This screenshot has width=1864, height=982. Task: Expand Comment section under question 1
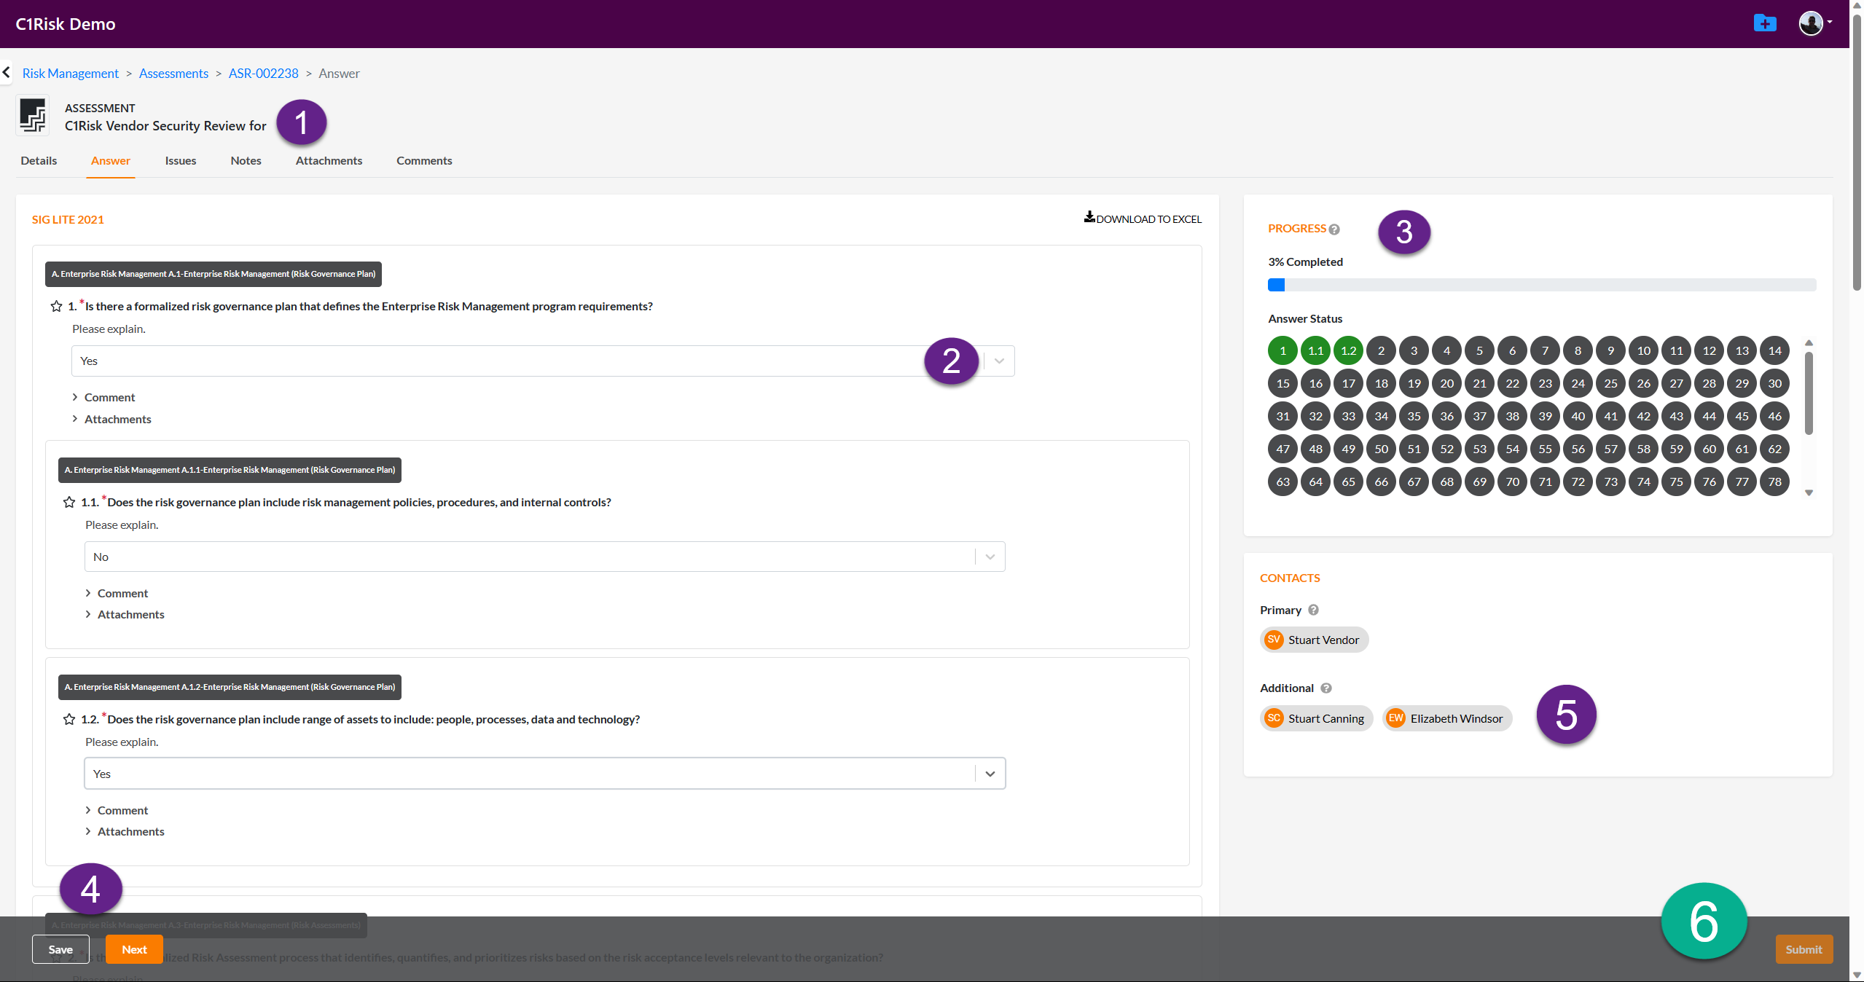coord(109,397)
